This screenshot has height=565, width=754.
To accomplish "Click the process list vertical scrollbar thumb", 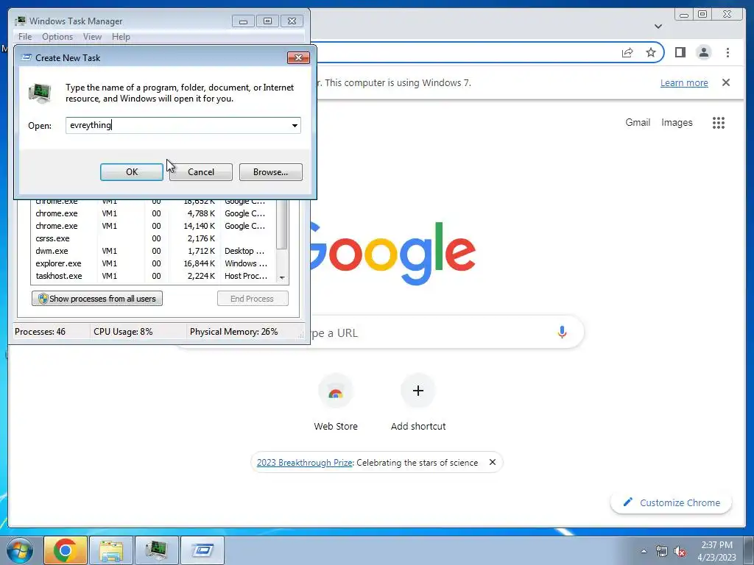I will pyautogui.click(x=282, y=224).
